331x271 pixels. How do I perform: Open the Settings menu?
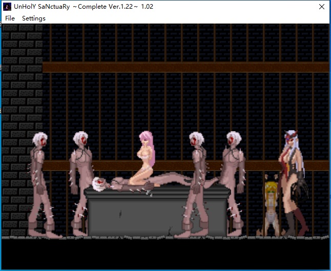(33, 18)
